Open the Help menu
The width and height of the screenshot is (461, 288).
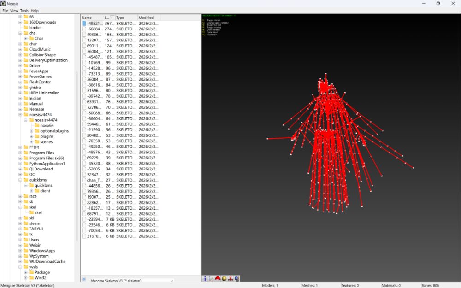pyautogui.click(x=35, y=11)
